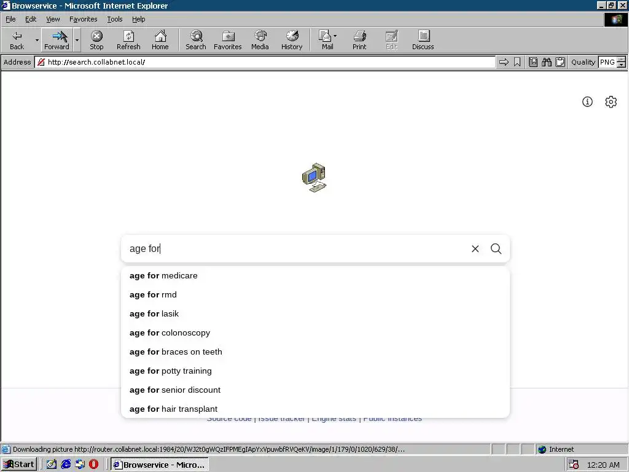Open the Quality PNG dropdown
This screenshot has width=629, height=472.
(x=621, y=62)
